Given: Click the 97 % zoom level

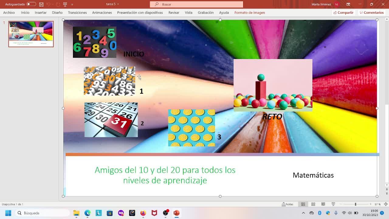Looking at the screenshot, I should click(377, 204).
